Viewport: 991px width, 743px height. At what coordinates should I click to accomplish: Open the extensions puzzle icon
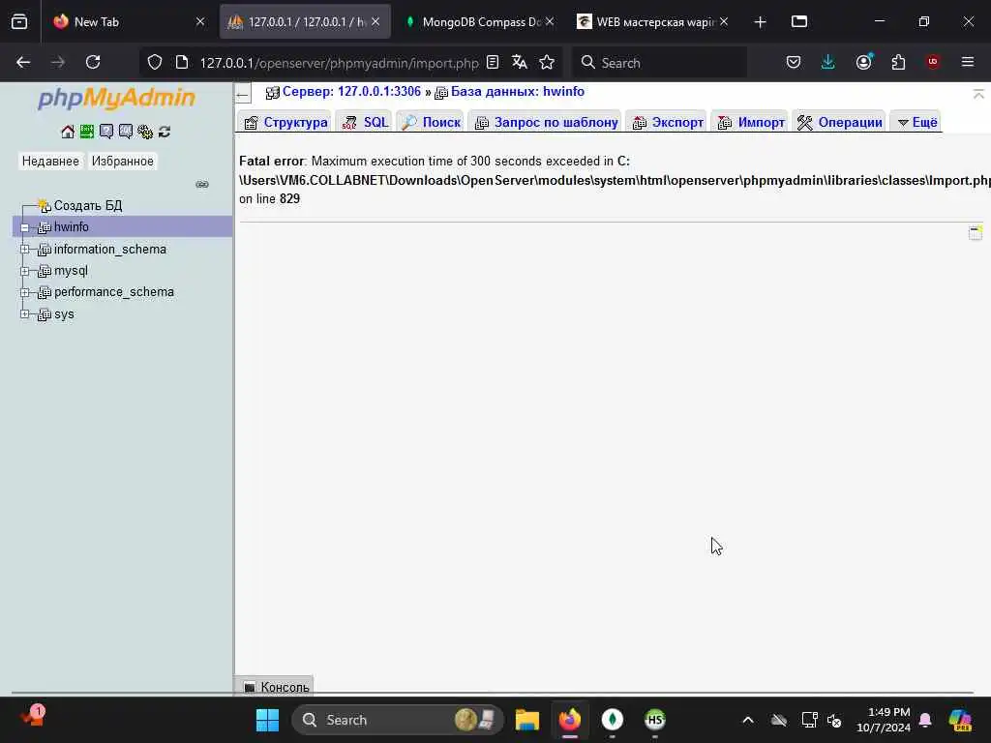[x=898, y=62]
